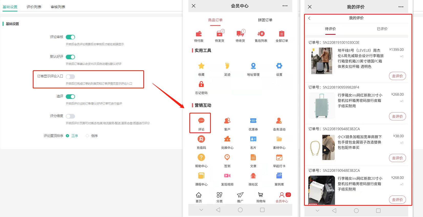The width and height of the screenshot is (423, 217).
Task: Tap the 收藏 star icon
Action: [201, 66]
